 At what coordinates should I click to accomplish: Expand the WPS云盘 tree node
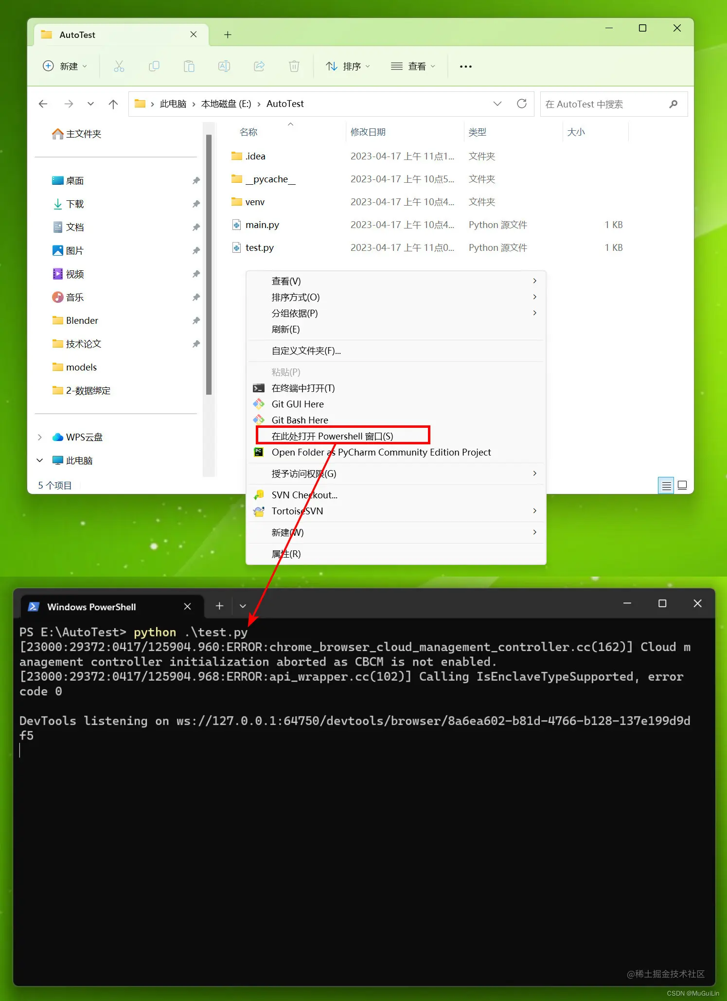pos(40,437)
